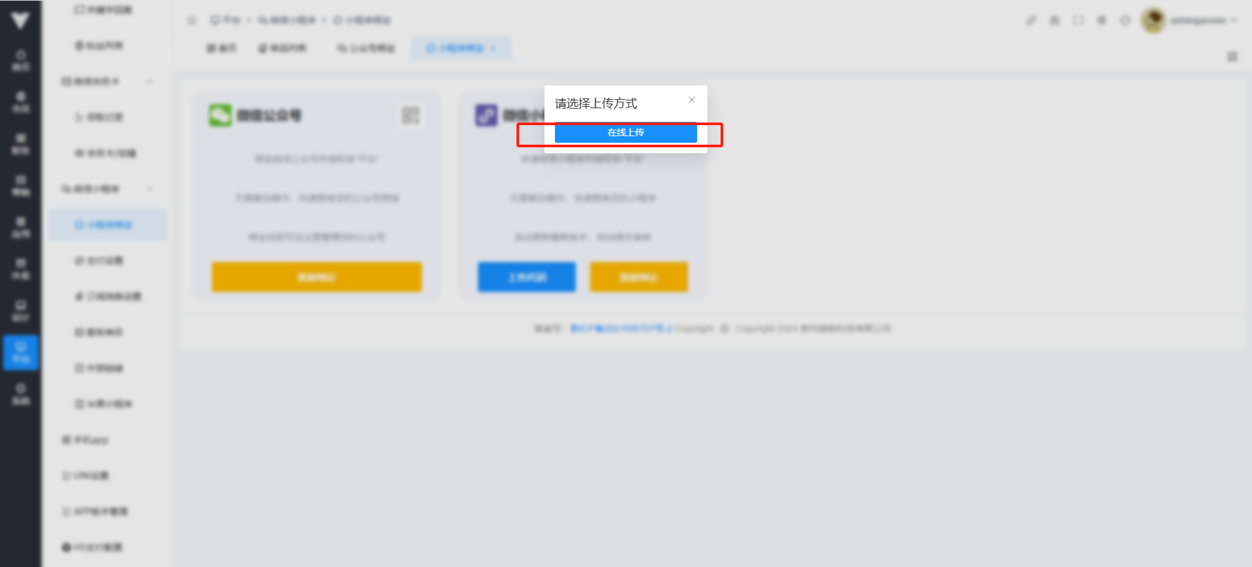This screenshot has height=567, width=1252.
Task: Close the 请选择上传方式 dialog
Action: (x=692, y=100)
